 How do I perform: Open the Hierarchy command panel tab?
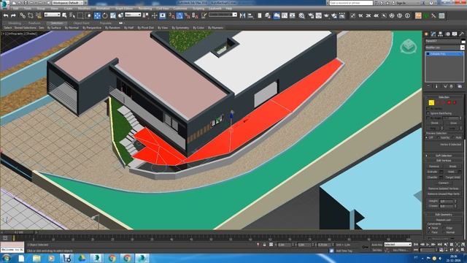pyautogui.click(x=440, y=34)
